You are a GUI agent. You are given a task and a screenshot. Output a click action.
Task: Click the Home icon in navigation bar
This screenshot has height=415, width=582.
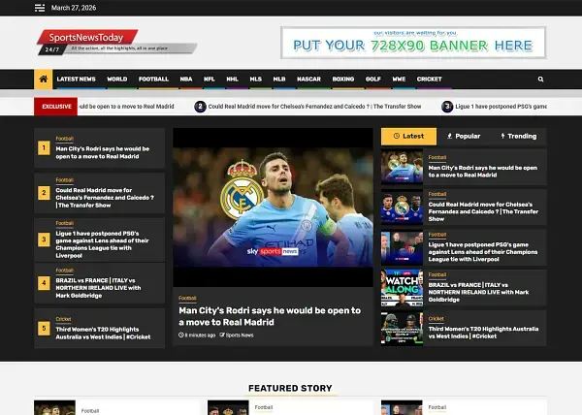pyautogui.click(x=43, y=79)
